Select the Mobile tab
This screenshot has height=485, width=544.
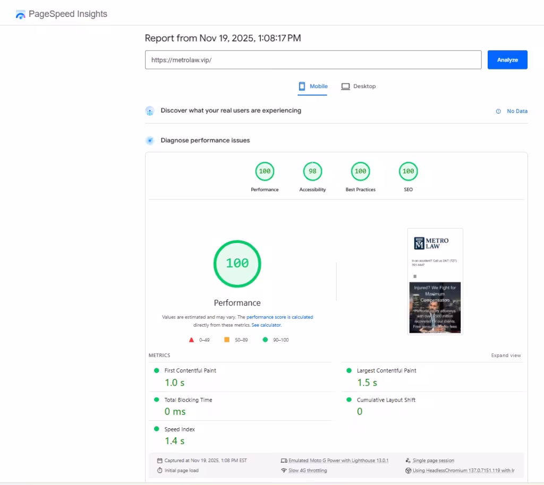point(313,86)
